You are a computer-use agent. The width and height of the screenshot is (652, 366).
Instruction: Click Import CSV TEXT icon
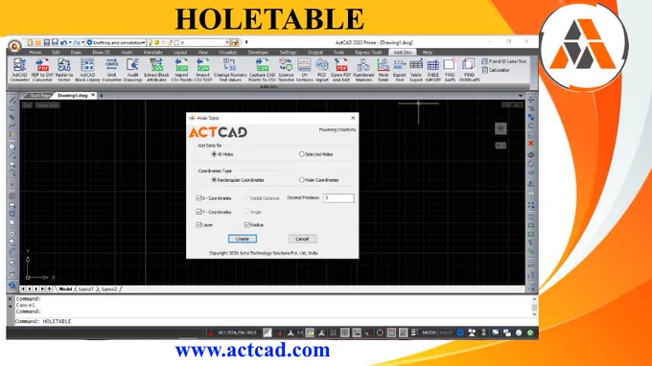203,70
